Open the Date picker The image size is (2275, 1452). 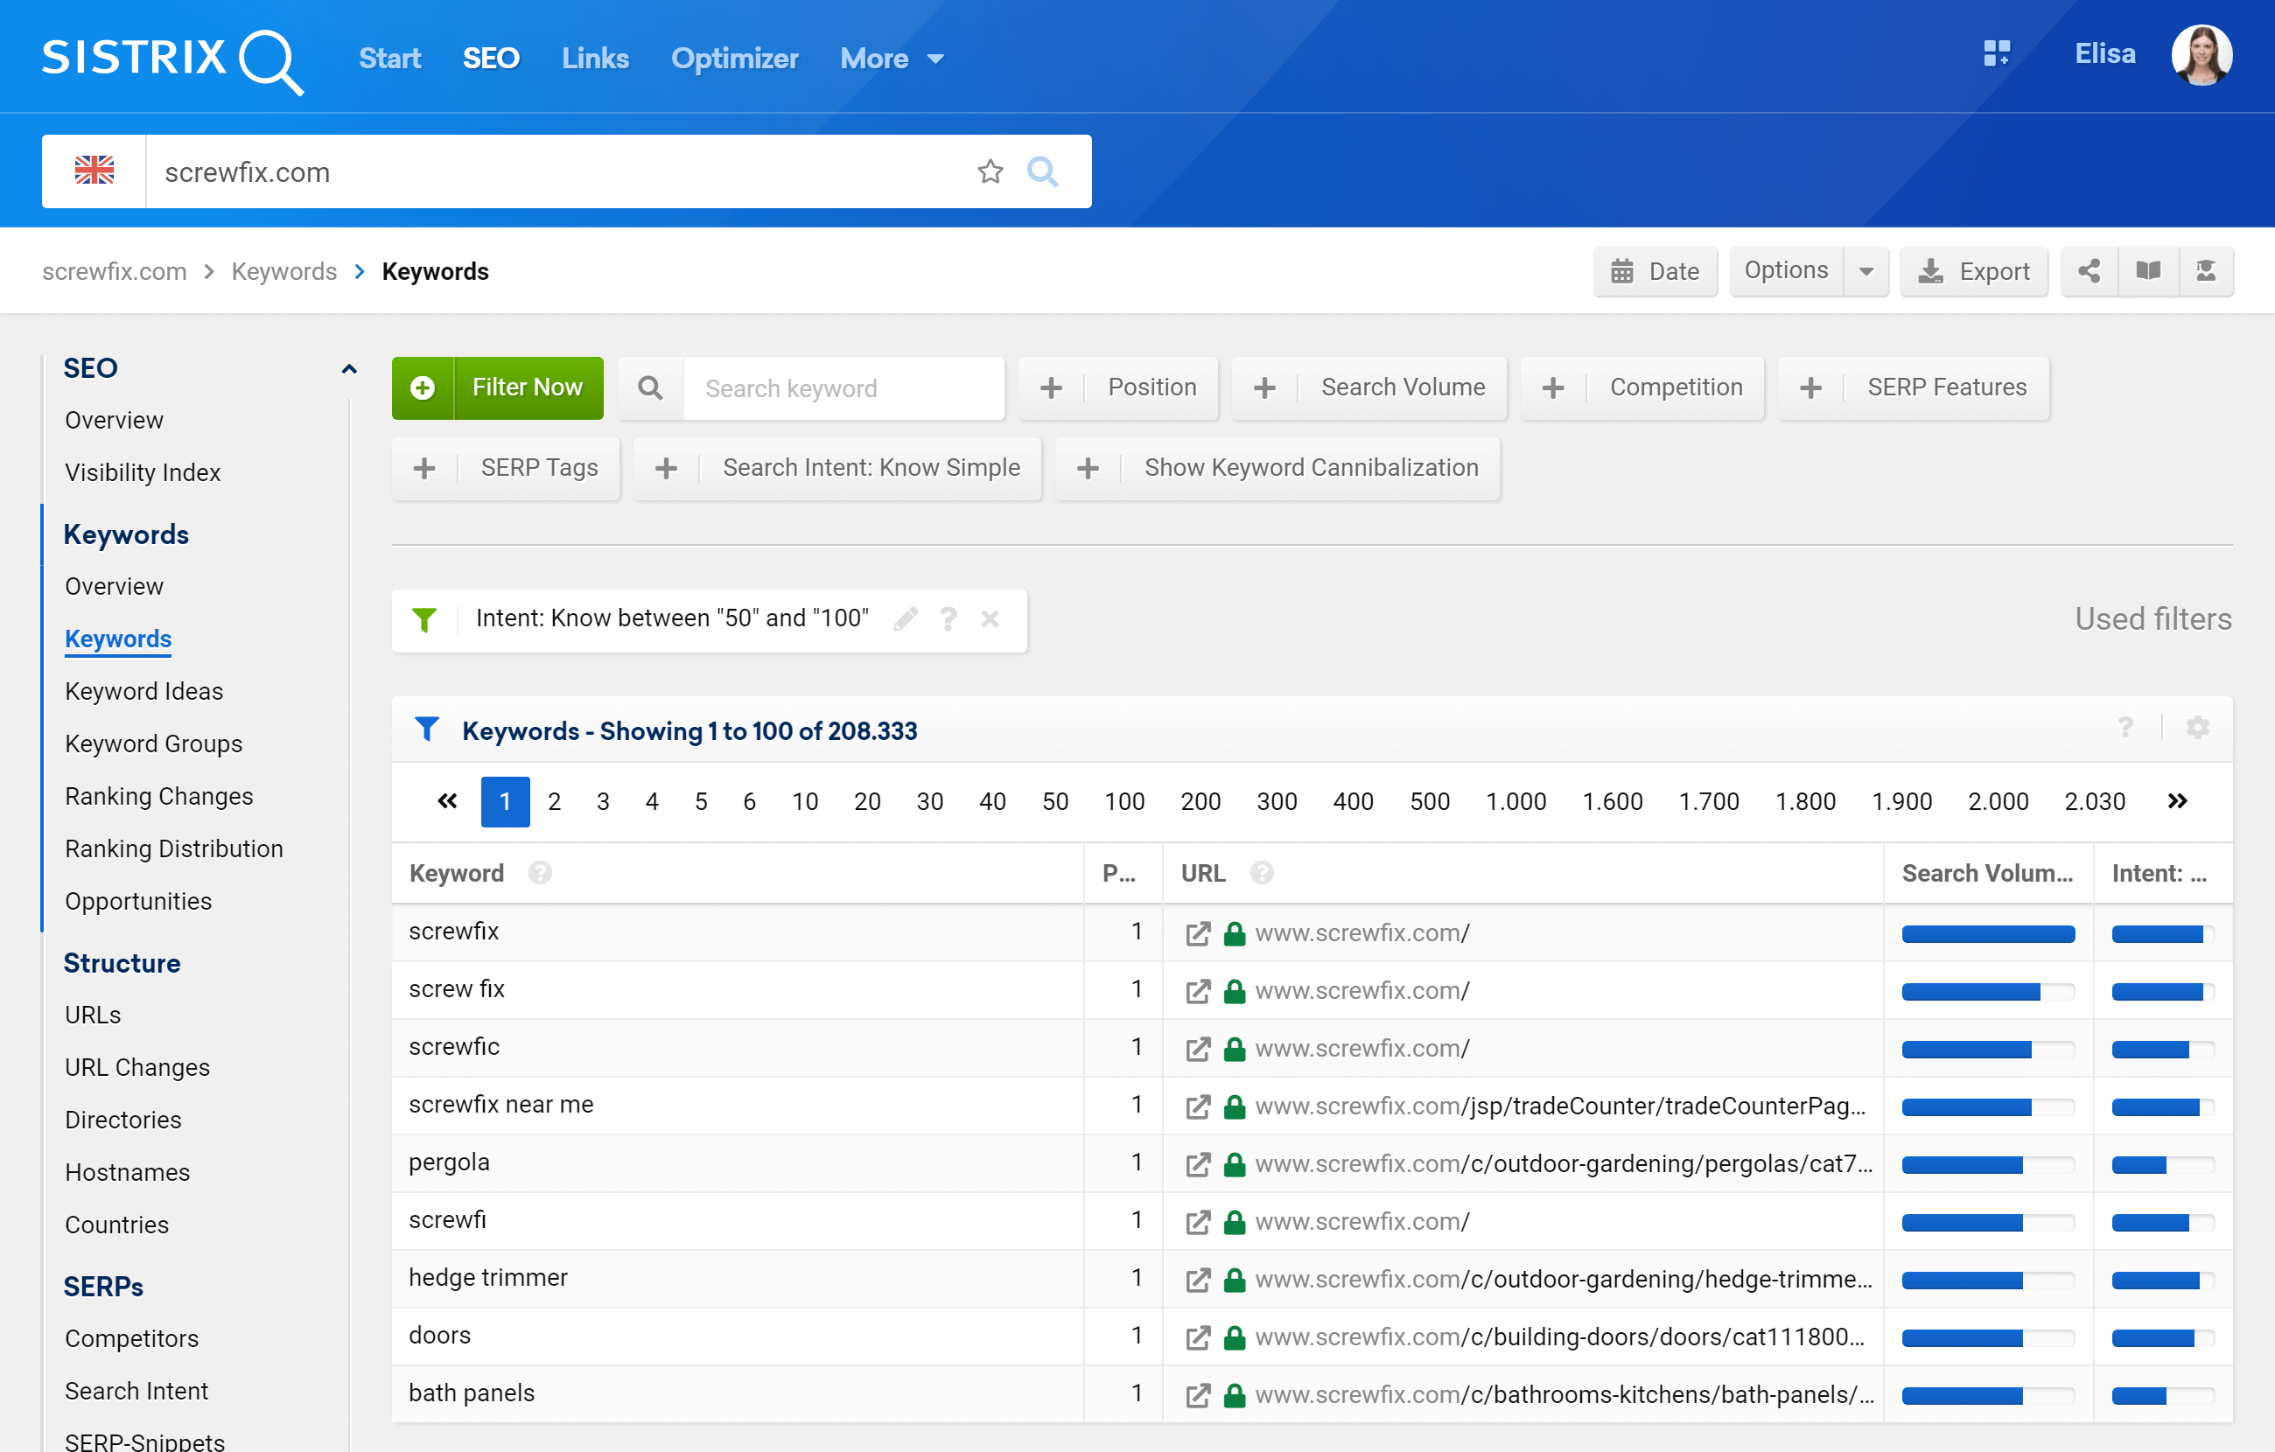(1655, 271)
